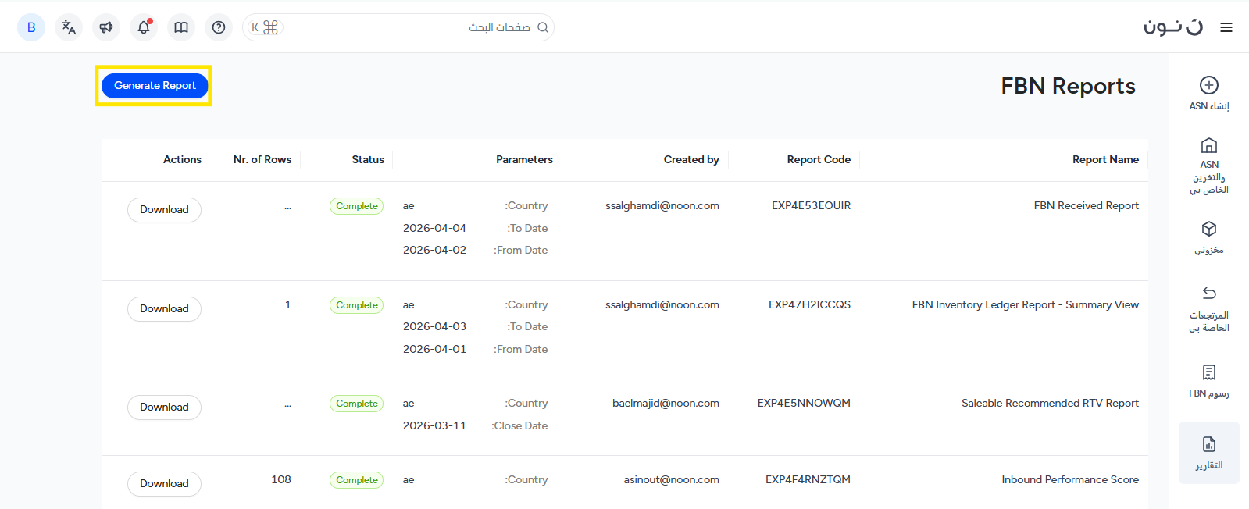Open the hamburger menu icon

tap(1226, 27)
